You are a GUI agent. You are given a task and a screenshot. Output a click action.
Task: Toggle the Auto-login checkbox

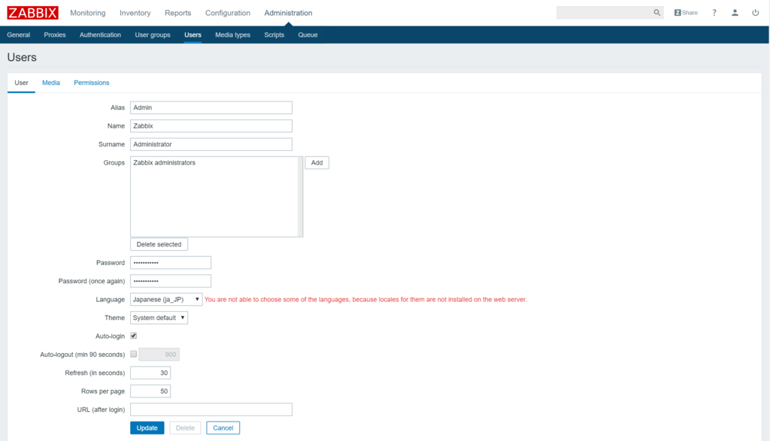(x=134, y=336)
